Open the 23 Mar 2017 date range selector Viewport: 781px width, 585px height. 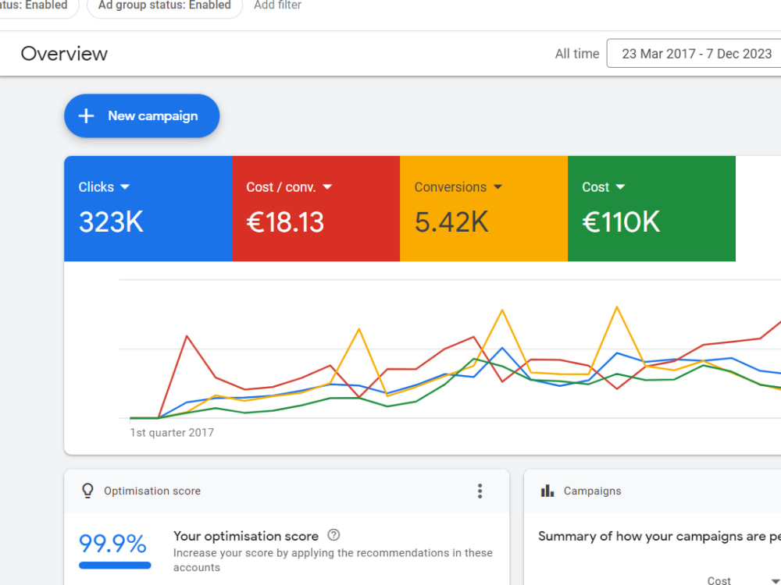tap(695, 53)
